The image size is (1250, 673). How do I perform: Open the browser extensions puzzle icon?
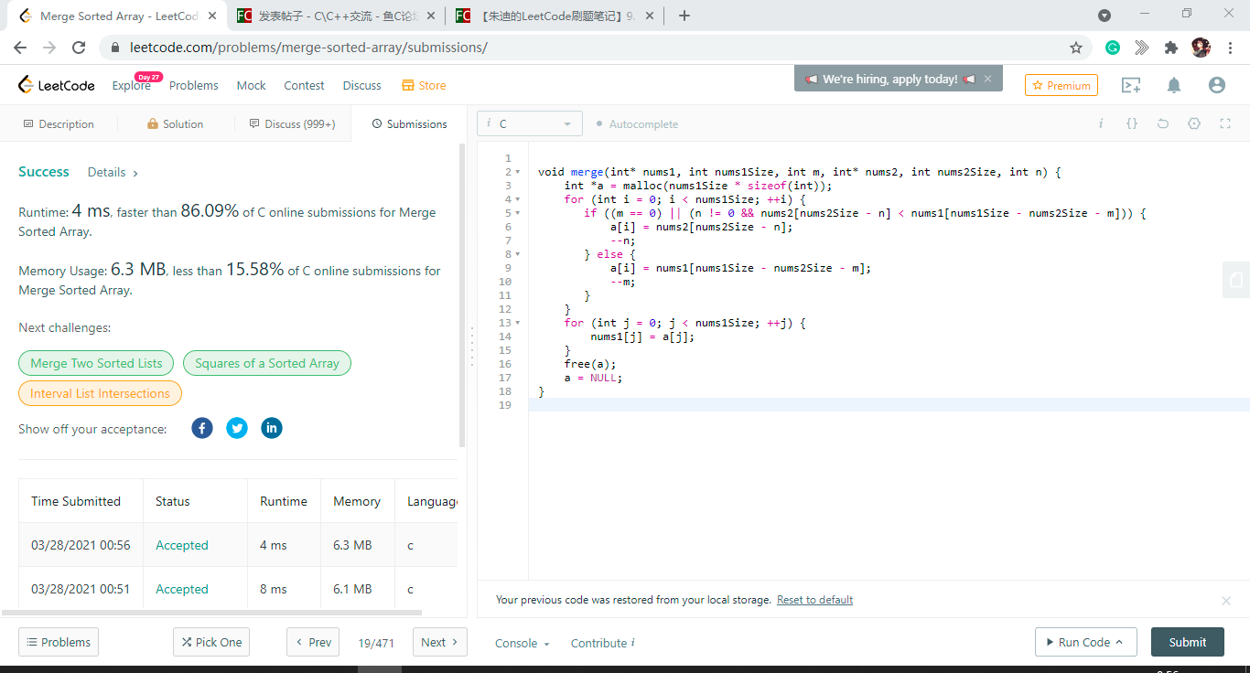click(x=1171, y=48)
